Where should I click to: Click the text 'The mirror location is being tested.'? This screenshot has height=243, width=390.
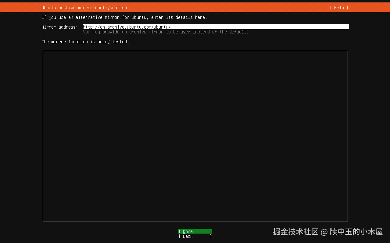tap(85, 42)
